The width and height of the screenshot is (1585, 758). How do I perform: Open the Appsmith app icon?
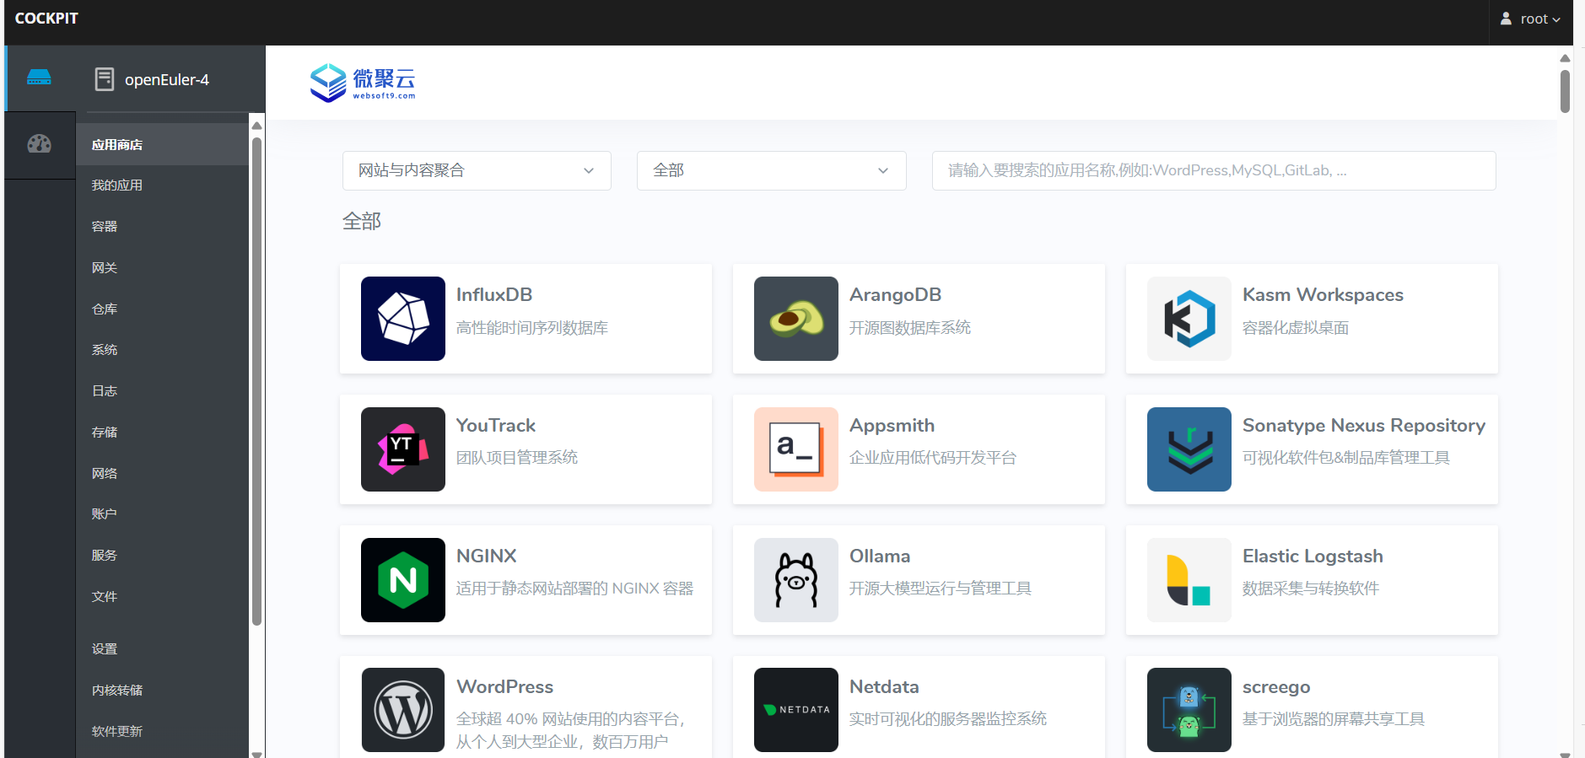796,449
